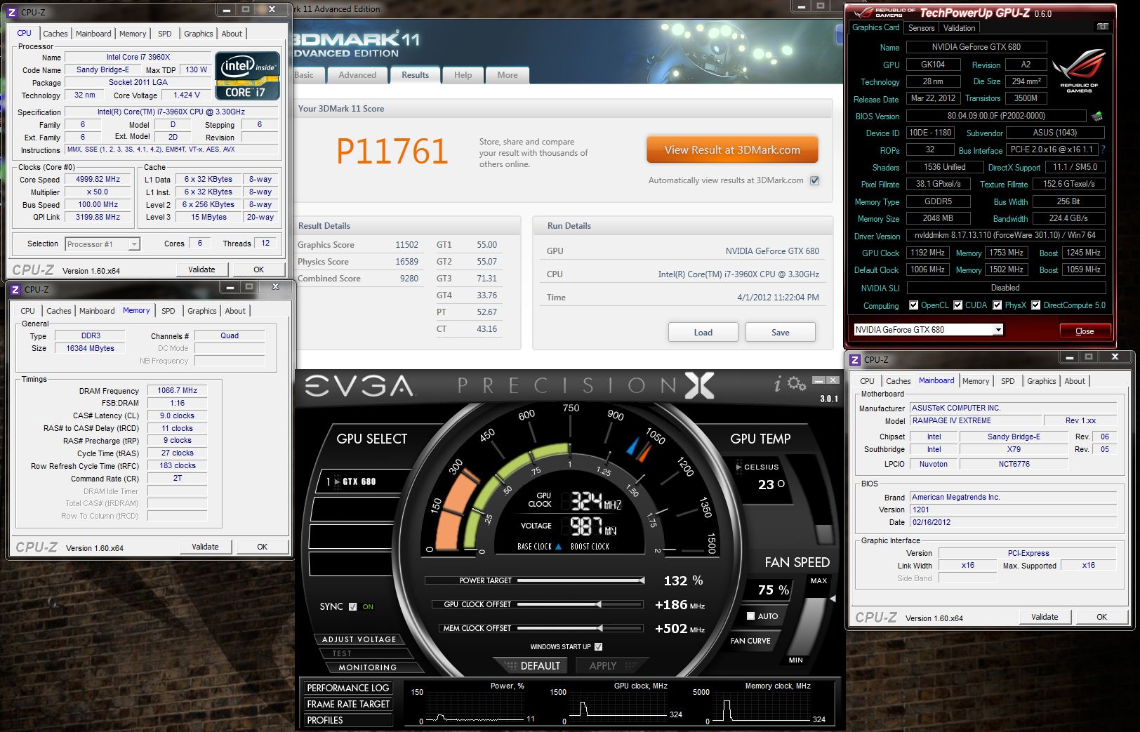This screenshot has width=1140, height=732.
Task: Click the Core Speed 4999.82 MHz value
Action: point(98,179)
